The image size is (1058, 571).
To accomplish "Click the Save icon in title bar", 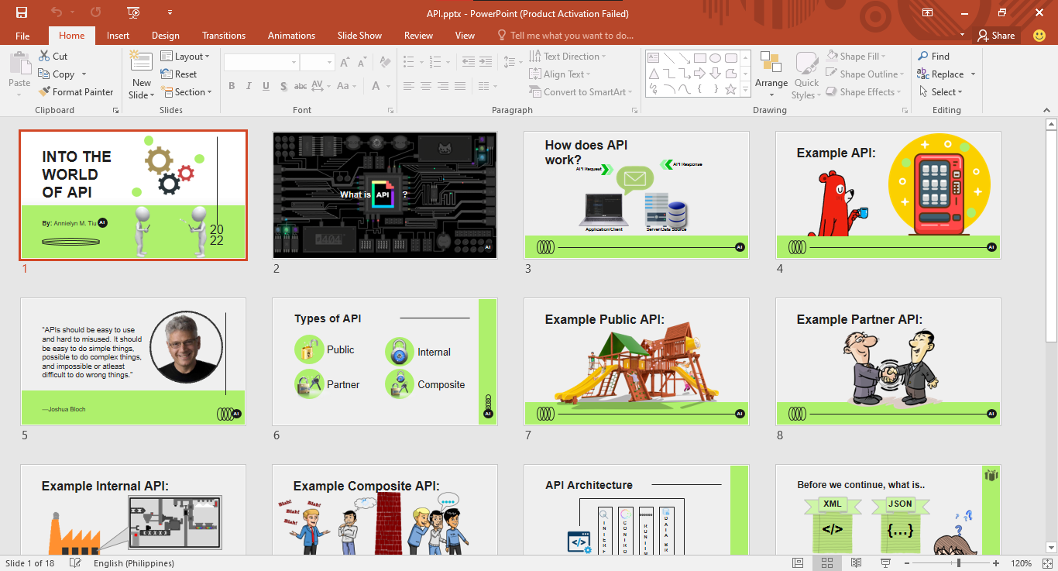I will [x=21, y=13].
